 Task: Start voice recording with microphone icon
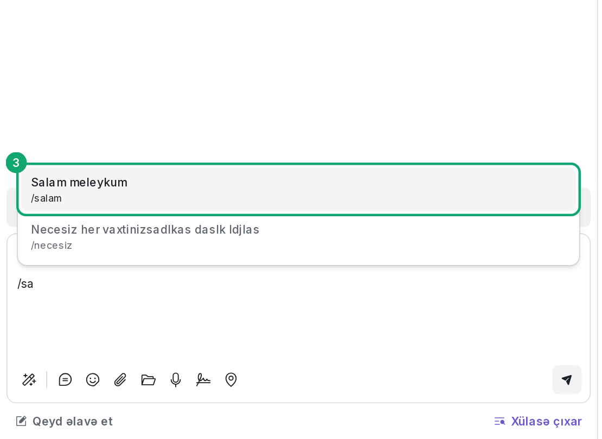coord(176,379)
